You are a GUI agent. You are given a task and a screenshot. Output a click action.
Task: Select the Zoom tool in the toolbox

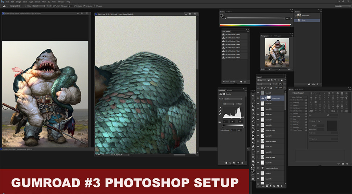coord(253,165)
